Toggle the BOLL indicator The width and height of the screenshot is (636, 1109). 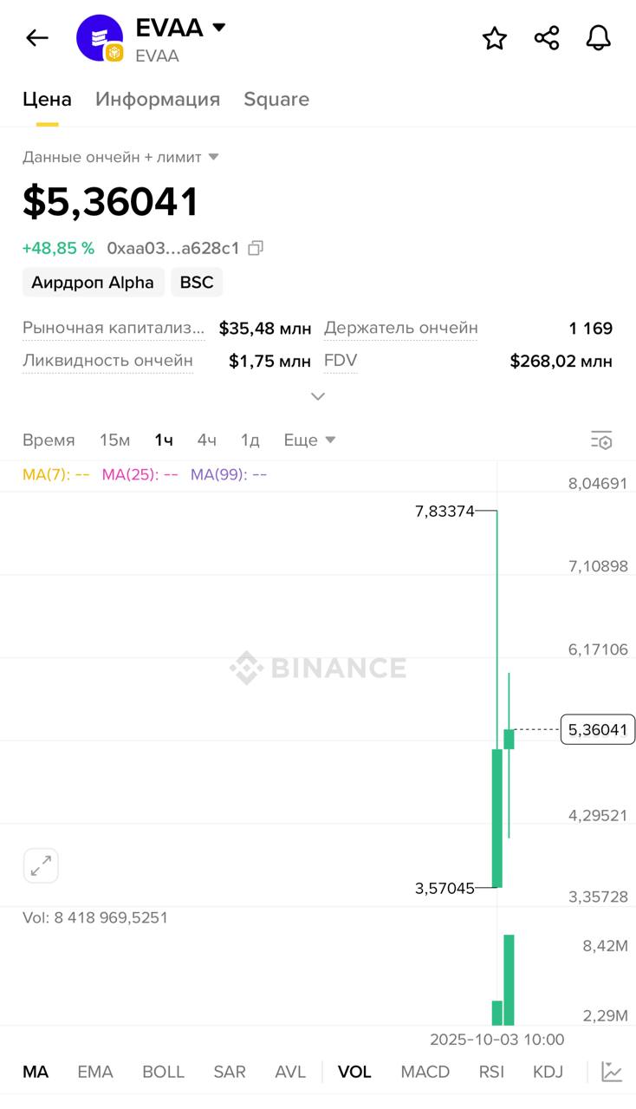163,1072
